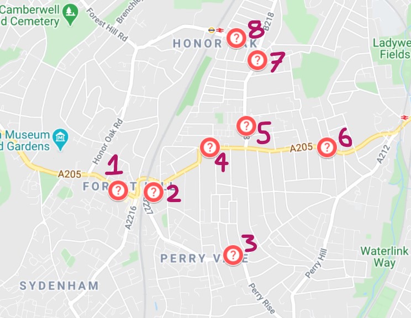The image size is (411, 318).
Task: Click question-mark marker labeled 2
Action: 154,192
